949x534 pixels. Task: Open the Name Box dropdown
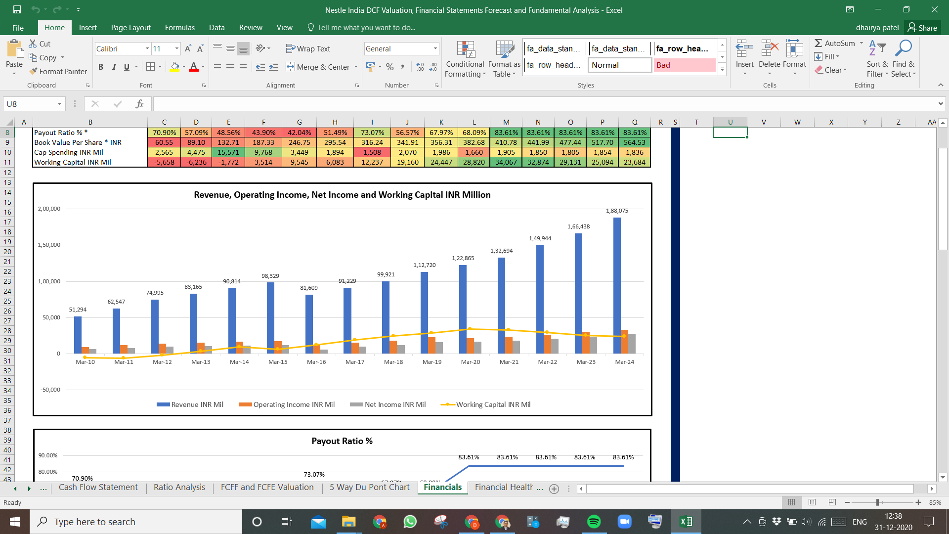click(59, 104)
